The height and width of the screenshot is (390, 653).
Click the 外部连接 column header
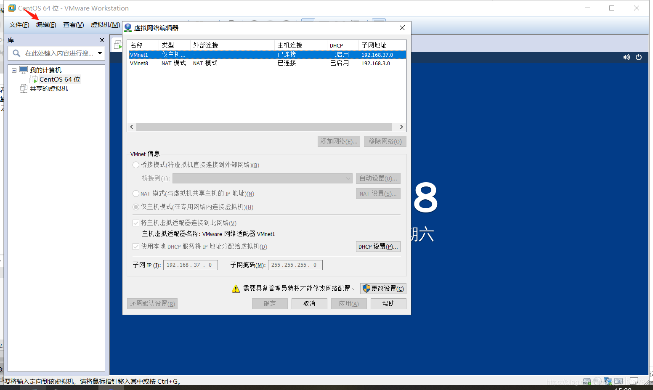[x=233, y=45]
